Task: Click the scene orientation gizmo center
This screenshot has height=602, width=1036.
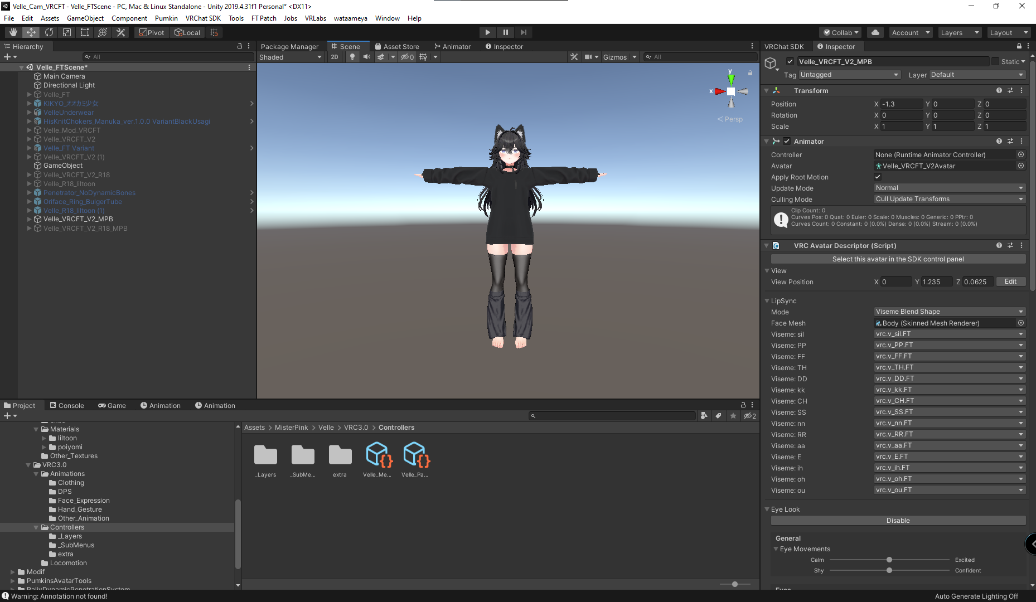Action: [730, 91]
